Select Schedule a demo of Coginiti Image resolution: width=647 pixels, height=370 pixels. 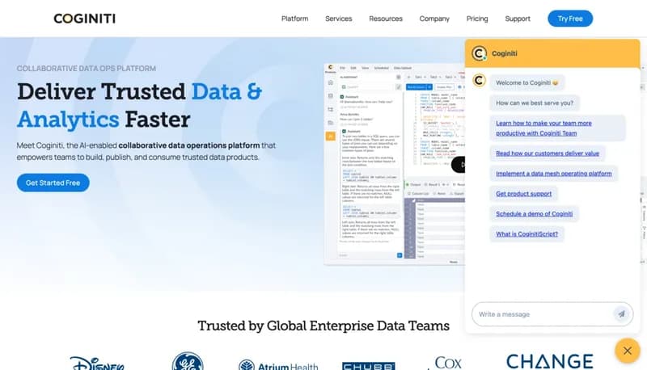point(534,214)
